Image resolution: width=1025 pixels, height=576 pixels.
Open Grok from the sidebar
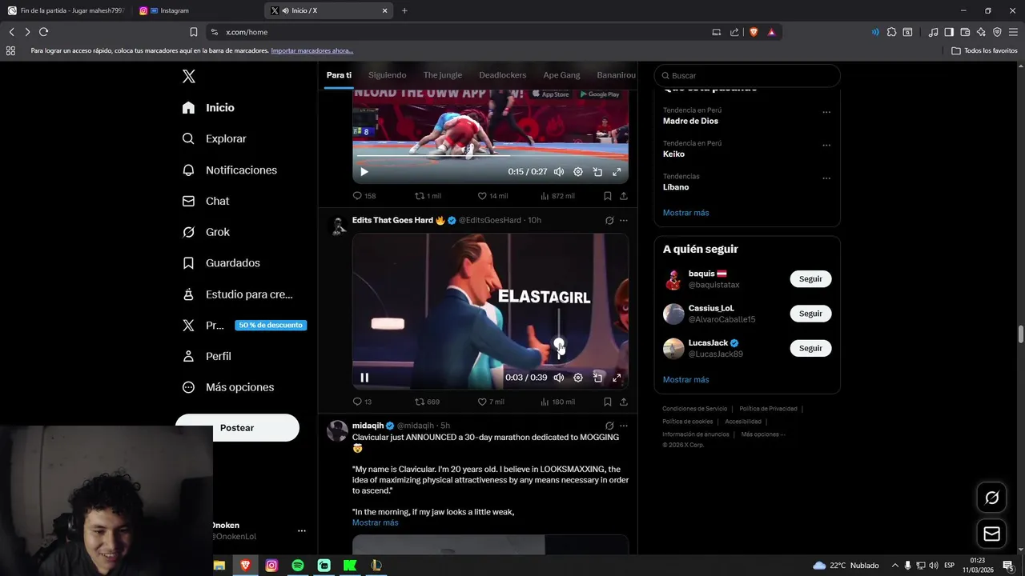[206, 232]
